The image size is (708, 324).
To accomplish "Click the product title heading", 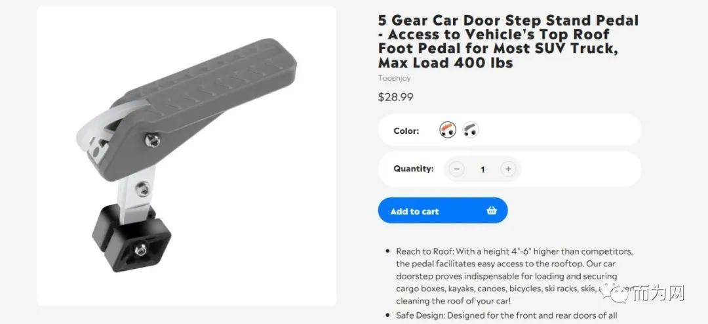I will pyautogui.click(x=509, y=41).
